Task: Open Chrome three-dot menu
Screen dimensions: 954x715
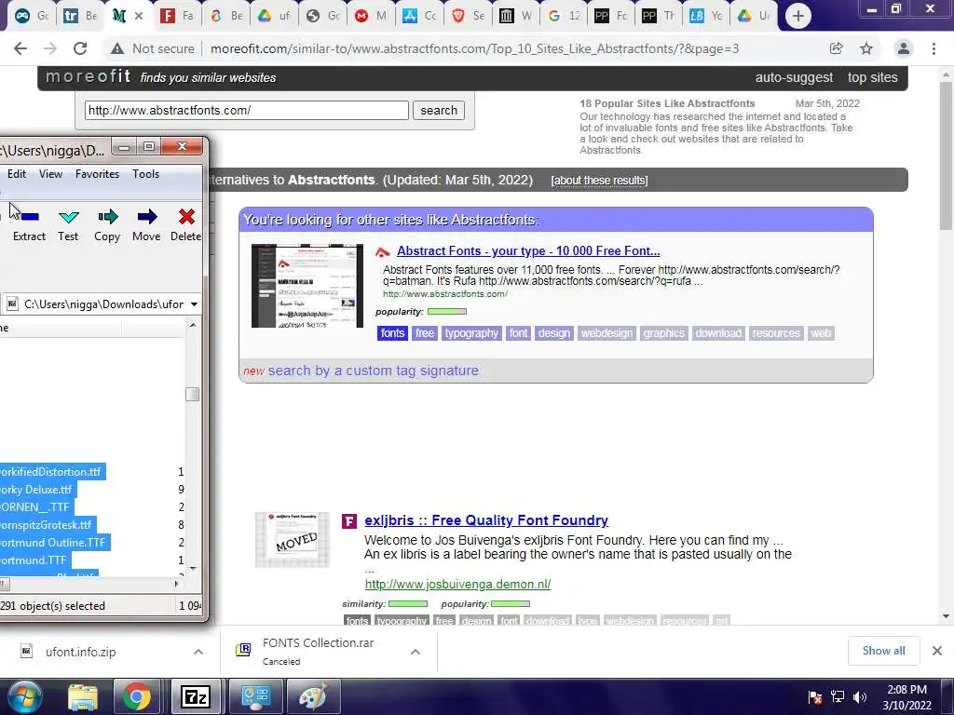Action: 934,48
